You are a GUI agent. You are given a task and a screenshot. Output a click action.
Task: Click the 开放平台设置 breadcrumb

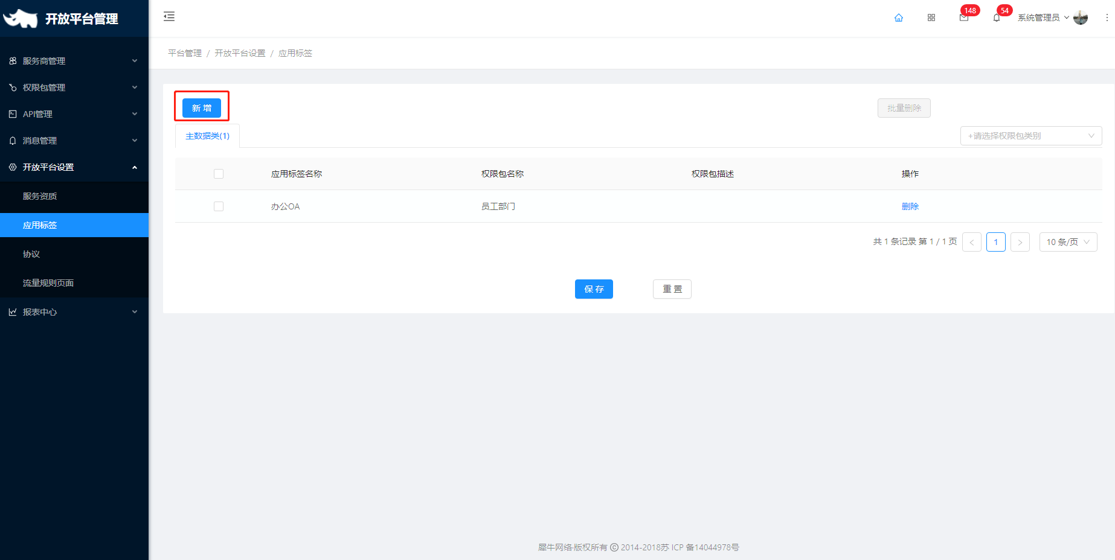[240, 53]
